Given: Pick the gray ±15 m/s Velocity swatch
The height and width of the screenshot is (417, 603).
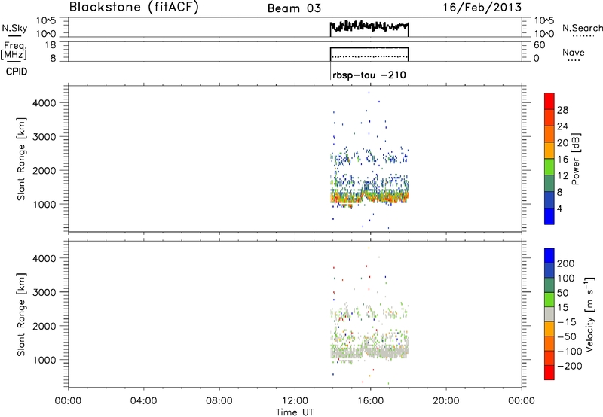Looking at the screenshot, I should 549,315.
